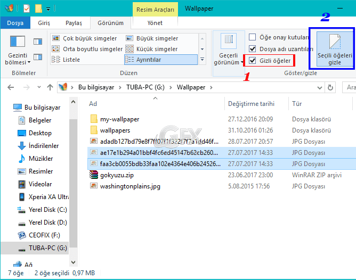Click the Forward navigation arrow
356x280 pixels.
click(x=27, y=87)
